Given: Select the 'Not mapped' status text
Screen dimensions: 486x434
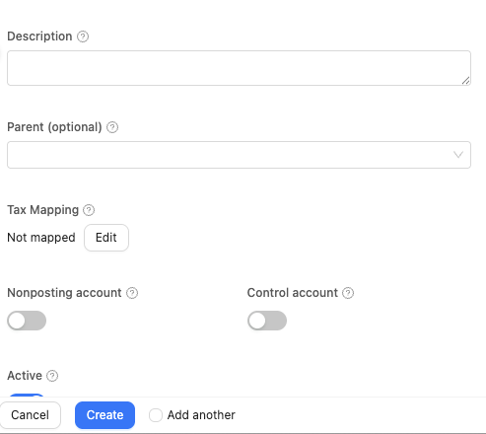Looking at the screenshot, I should click(x=41, y=238).
